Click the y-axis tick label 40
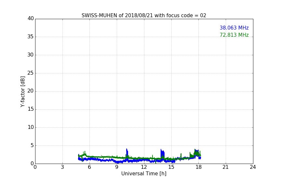This screenshot has height=187, width=281. (x=31, y=19)
